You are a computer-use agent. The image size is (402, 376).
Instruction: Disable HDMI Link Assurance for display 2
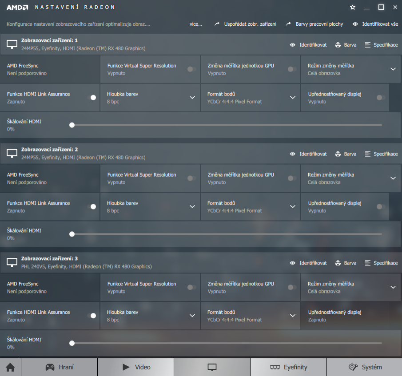pyautogui.click(x=92, y=207)
